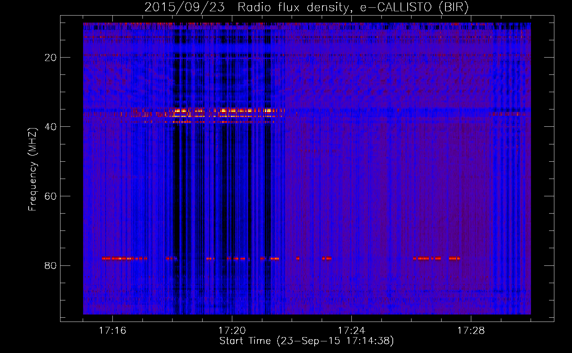The width and height of the screenshot is (572, 353).
Task: Click the 20 MHz frequency tick label
Action: [x=51, y=58]
